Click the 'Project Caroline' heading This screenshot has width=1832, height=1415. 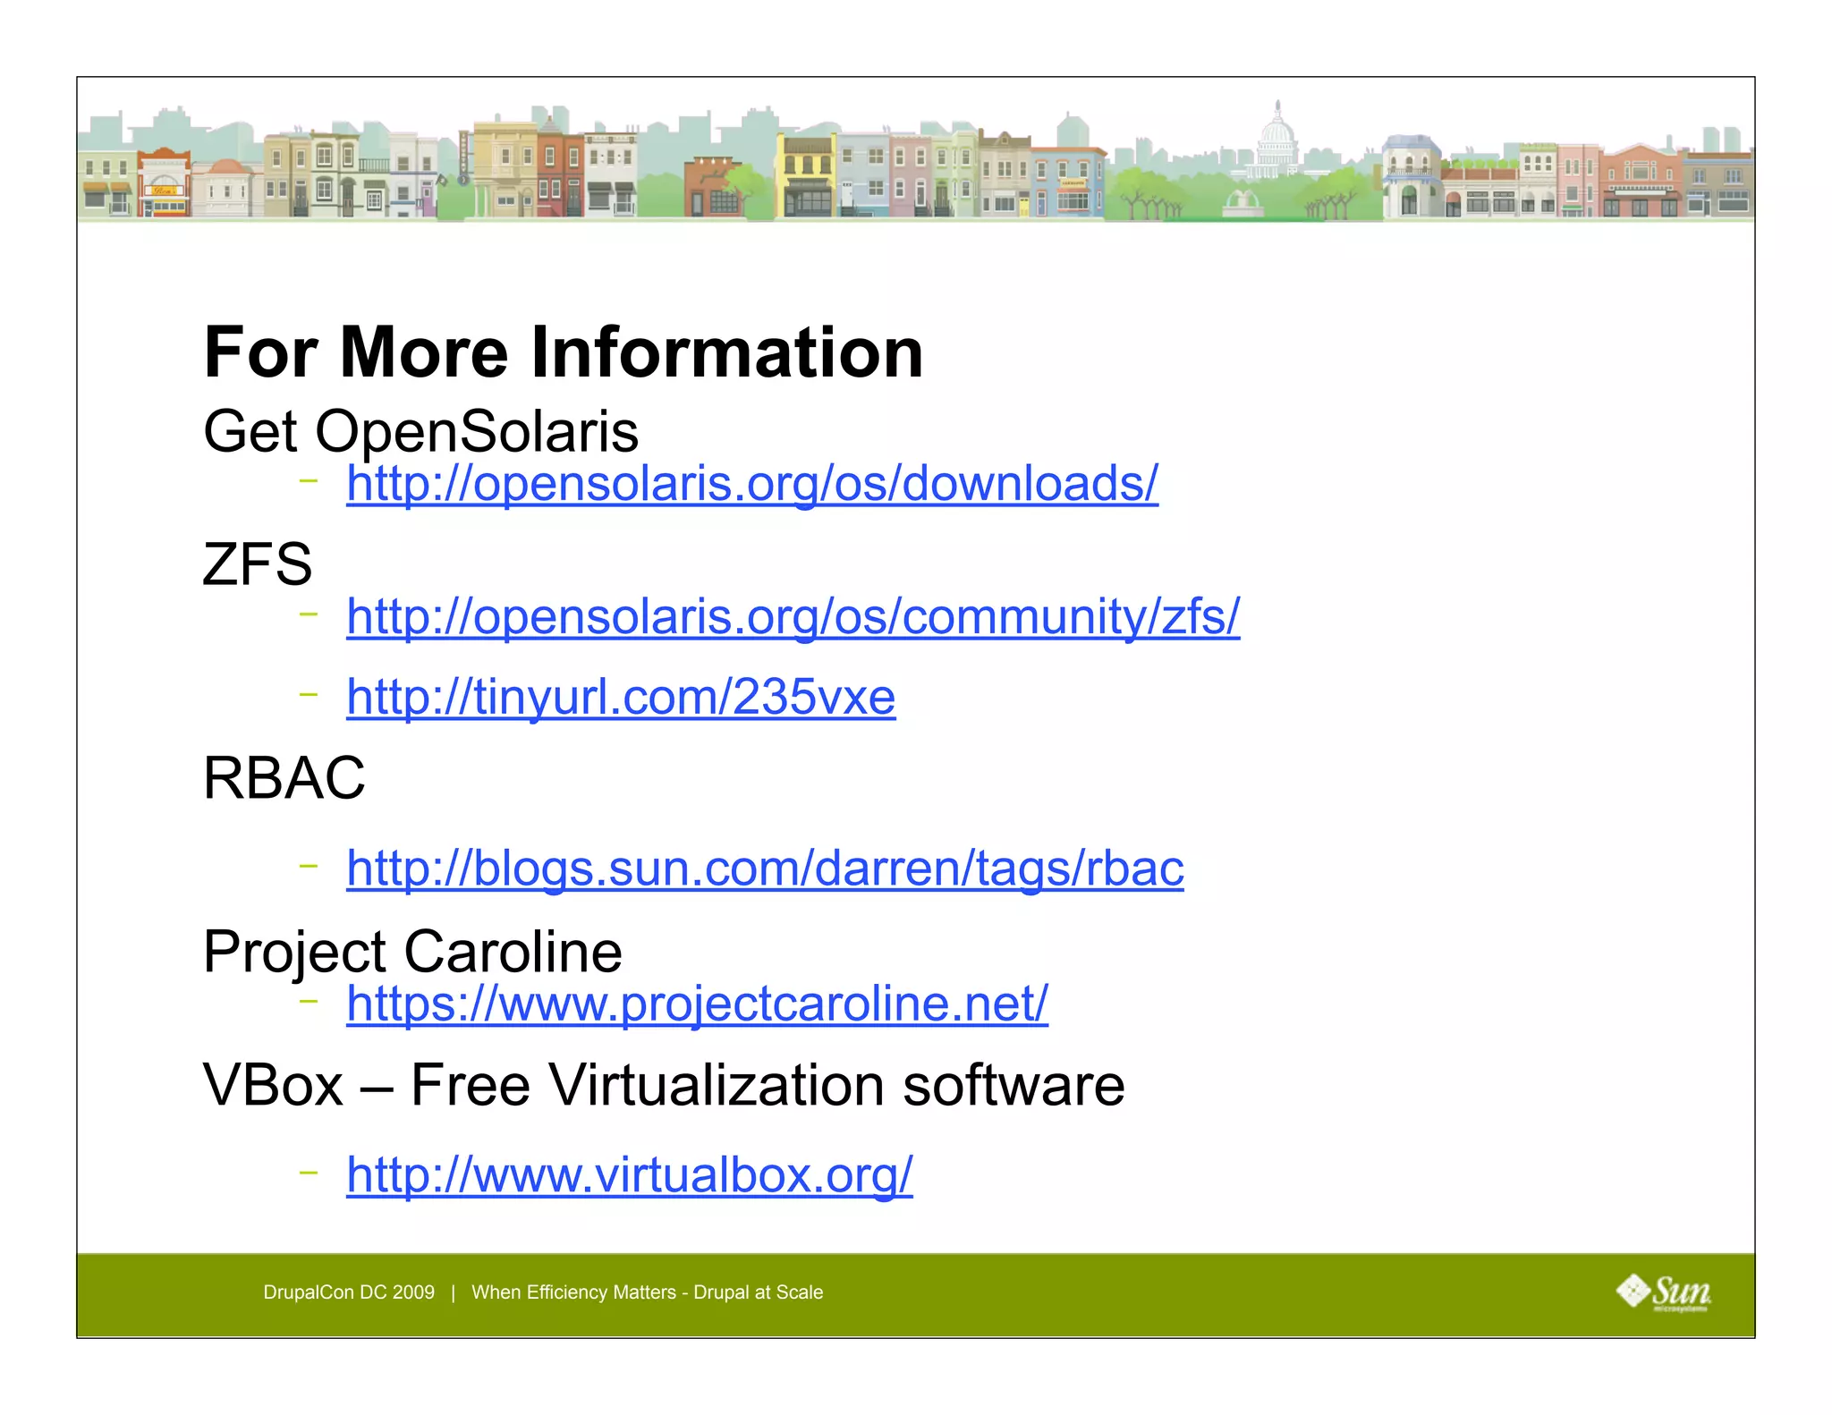[x=412, y=952]
